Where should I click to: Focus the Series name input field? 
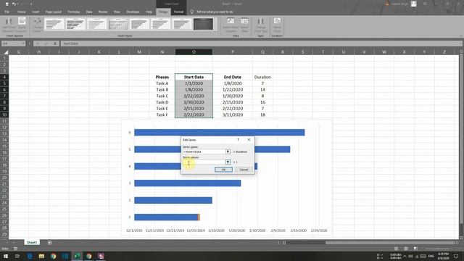point(204,152)
